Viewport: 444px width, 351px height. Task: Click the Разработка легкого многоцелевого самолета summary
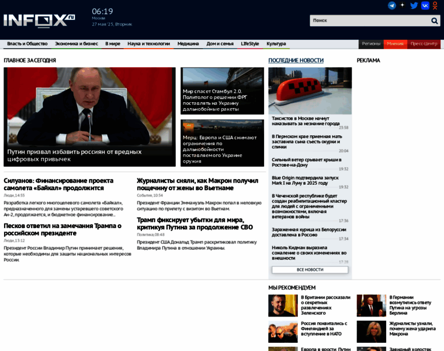tap(64, 209)
